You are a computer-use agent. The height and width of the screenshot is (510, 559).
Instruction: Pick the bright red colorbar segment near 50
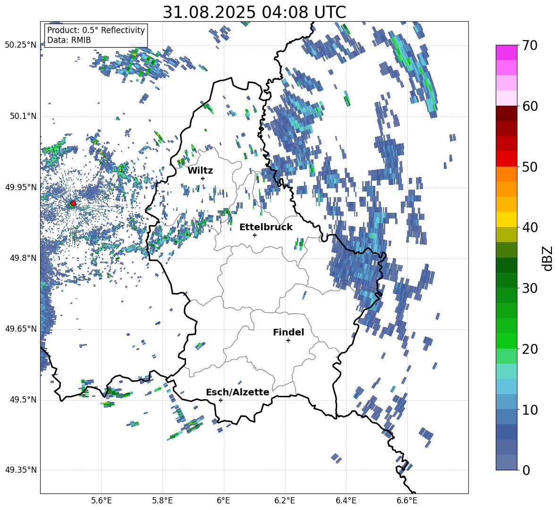click(507, 159)
